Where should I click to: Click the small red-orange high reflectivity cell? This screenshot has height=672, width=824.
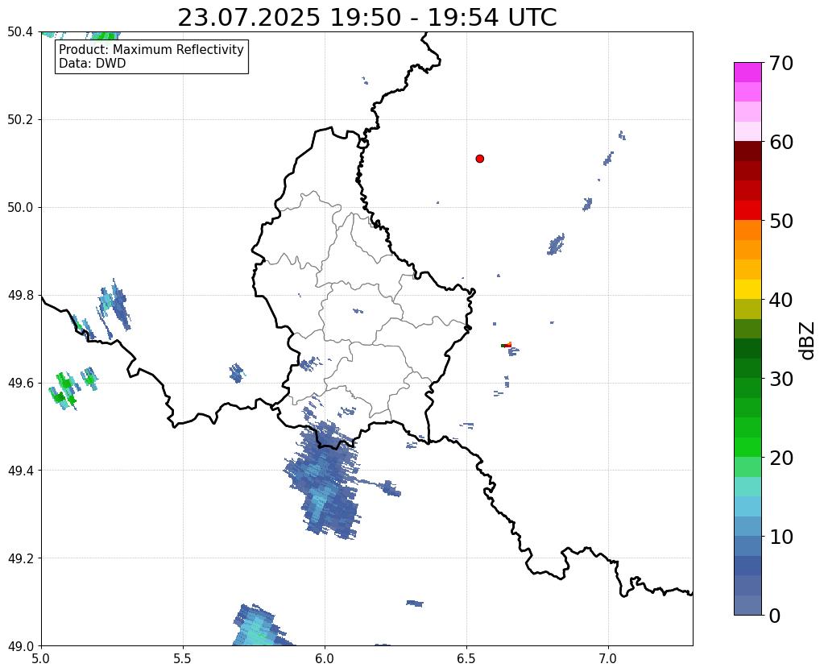pyautogui.click(x=507, y=345)
